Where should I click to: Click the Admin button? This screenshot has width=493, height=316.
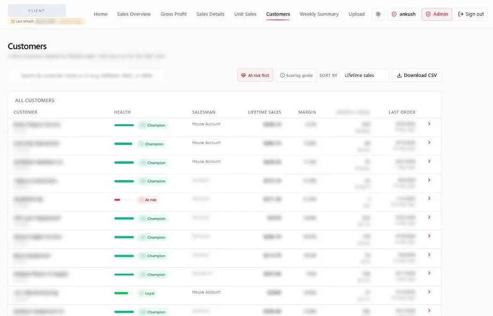coord(437,14)
